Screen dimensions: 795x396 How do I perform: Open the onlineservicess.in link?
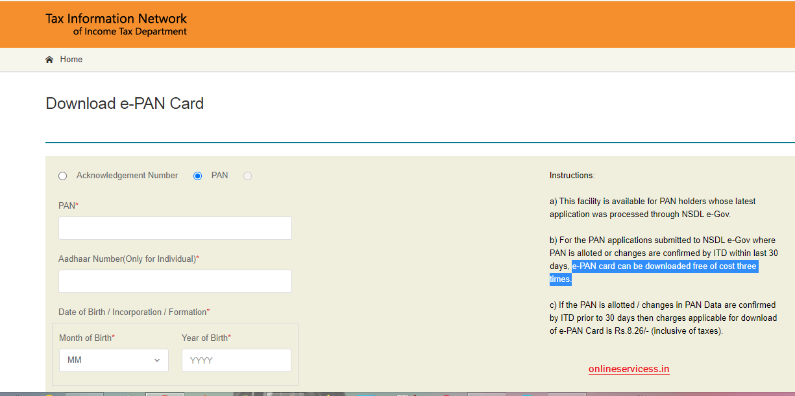pyautogui.click(x=628, y=369)
